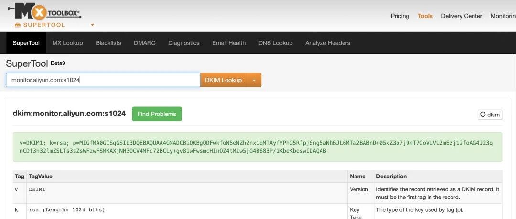The image size is (516, 219).
Task: Focus the domain lookup input field
Action: tap(103, 80)
